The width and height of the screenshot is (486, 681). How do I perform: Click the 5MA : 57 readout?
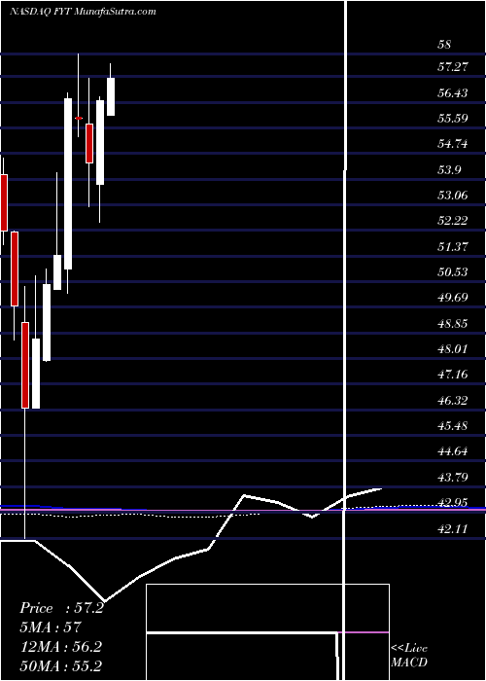pos(51,627)
